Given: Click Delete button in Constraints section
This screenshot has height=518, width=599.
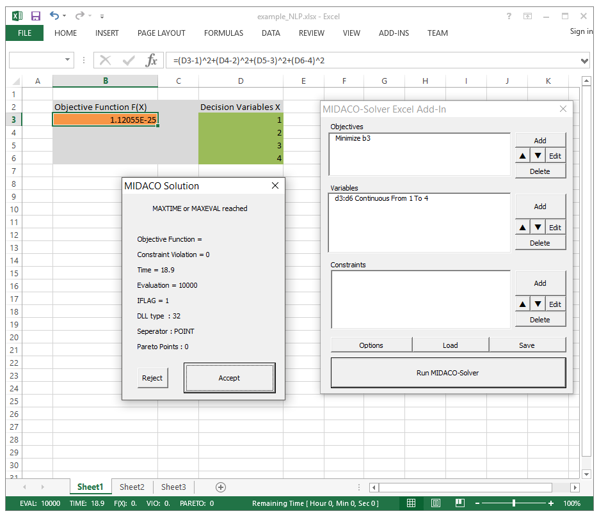Looking at the screenshot, I should (x=539, y=320).
